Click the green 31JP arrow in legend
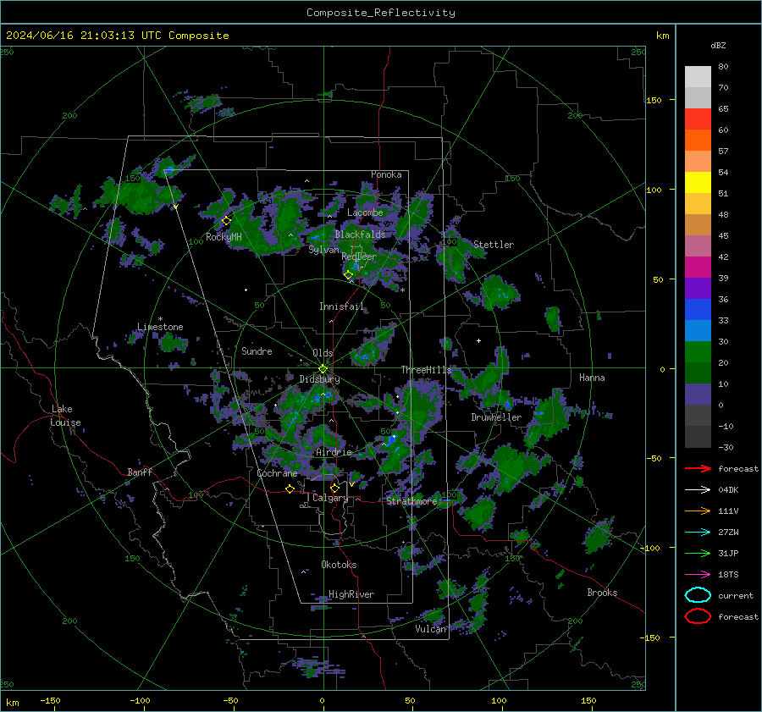 coord(698,553)
